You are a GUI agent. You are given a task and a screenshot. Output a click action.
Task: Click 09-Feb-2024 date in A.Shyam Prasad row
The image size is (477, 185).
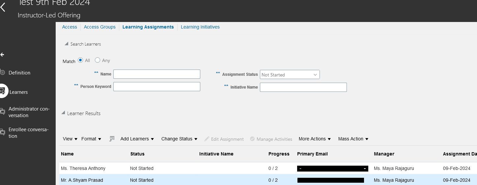pyautogui.click(x=457, y=180)
